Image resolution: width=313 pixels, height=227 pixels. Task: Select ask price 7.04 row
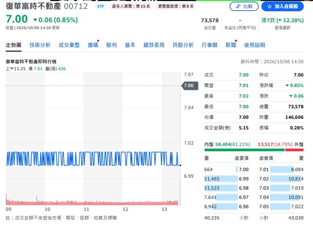coord(281,197)
